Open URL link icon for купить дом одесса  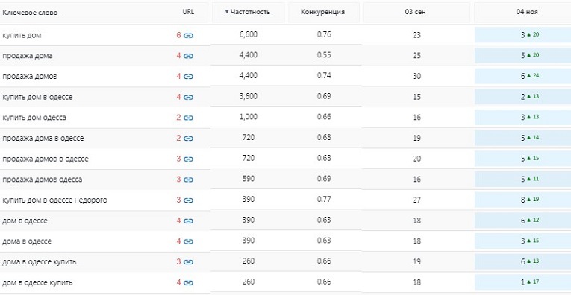[188, 118]
